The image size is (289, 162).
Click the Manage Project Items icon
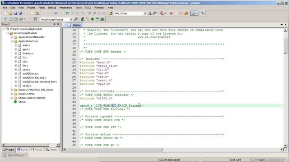click(82, 19)
